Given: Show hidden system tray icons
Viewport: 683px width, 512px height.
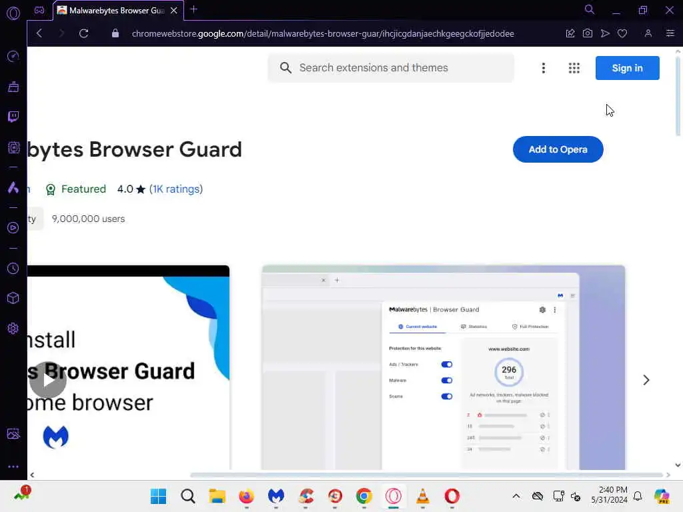Looking at the screenshot, I should coord(516,496).
